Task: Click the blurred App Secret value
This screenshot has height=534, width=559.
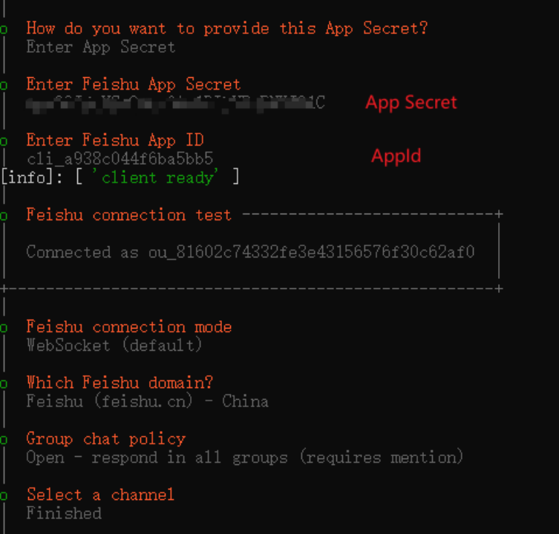Action: click(x=175, y=102)
